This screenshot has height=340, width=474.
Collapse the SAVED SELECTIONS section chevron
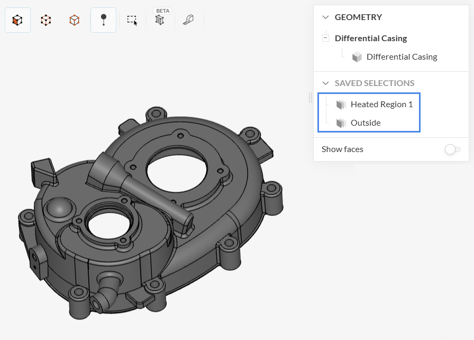325,83
